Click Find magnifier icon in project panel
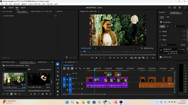 click(39, 94)
